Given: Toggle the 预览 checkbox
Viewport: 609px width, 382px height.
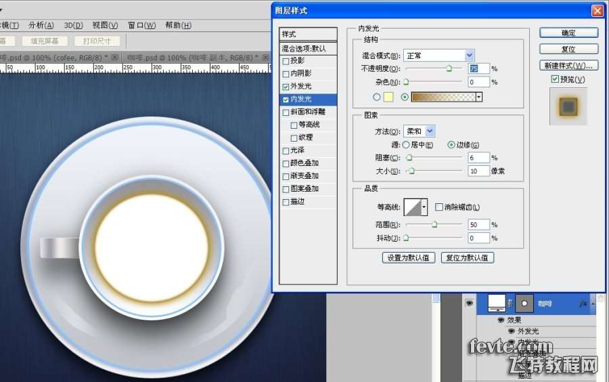Looking at the screenshot, I should coord(555,79).
